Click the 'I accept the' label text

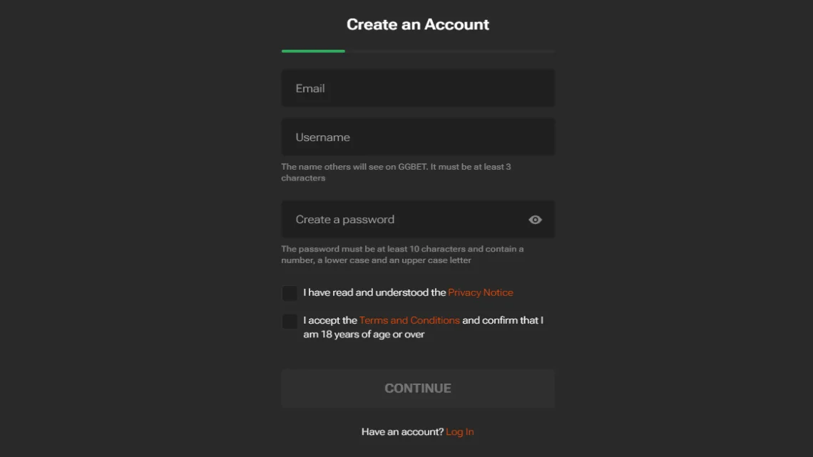click(330, 320)
